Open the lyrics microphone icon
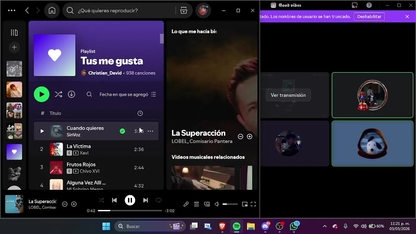Image resolution: width=416 pixels, height=234 pixels. 186,204
